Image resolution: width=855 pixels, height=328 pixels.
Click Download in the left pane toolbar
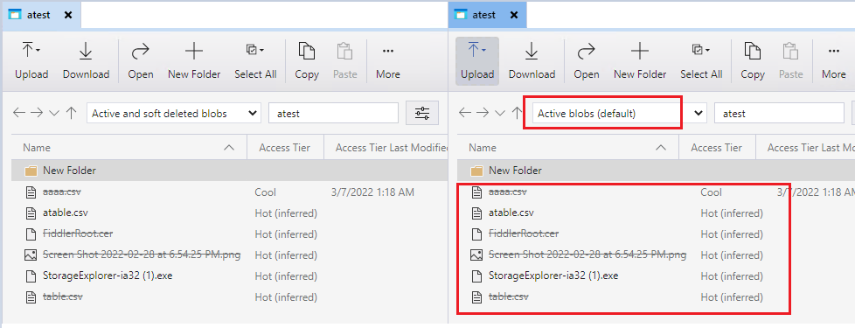pyautogui.click(x=86, y=61)
